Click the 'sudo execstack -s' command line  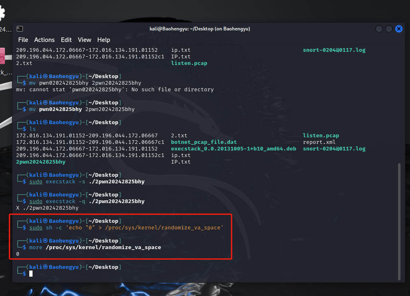(x=87, y=182)
